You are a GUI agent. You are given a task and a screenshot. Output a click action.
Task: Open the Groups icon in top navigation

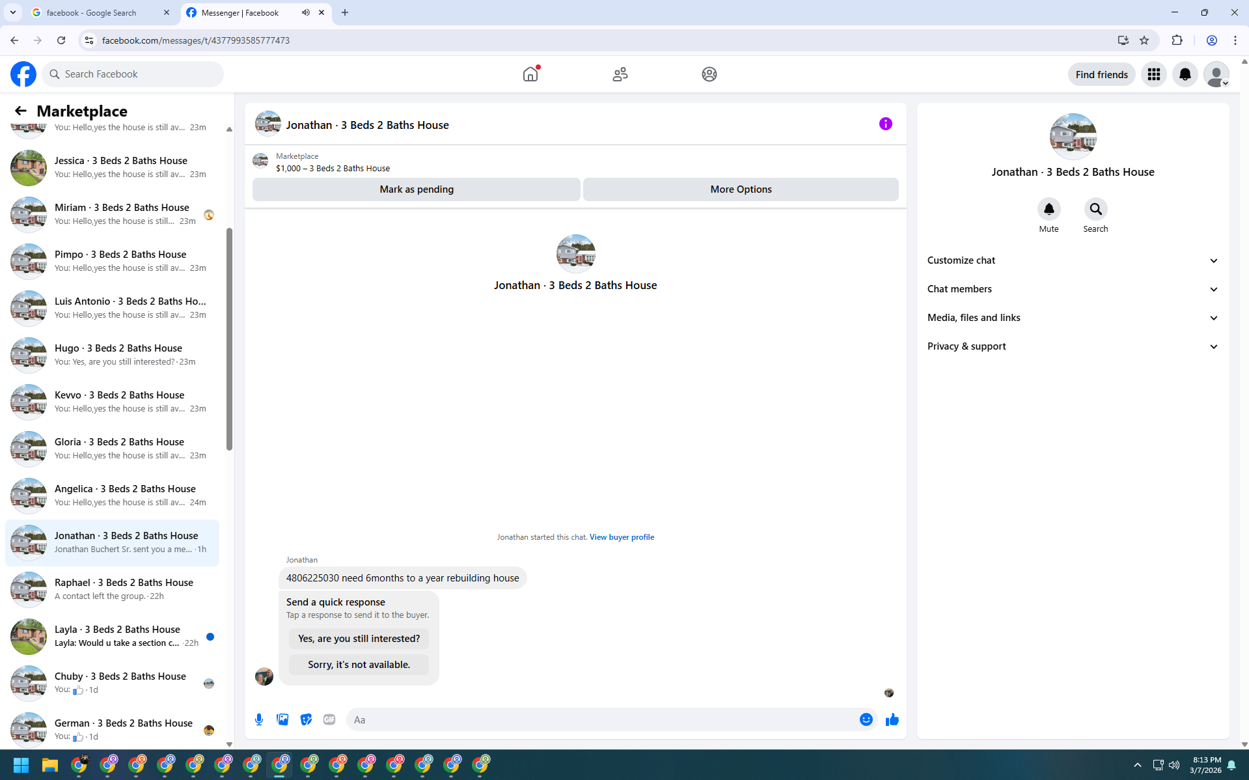[709, 74]
